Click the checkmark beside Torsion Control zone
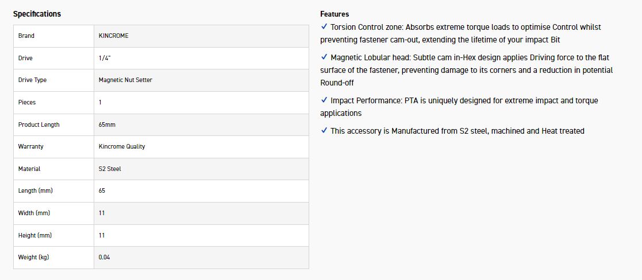 click(324, 27)
